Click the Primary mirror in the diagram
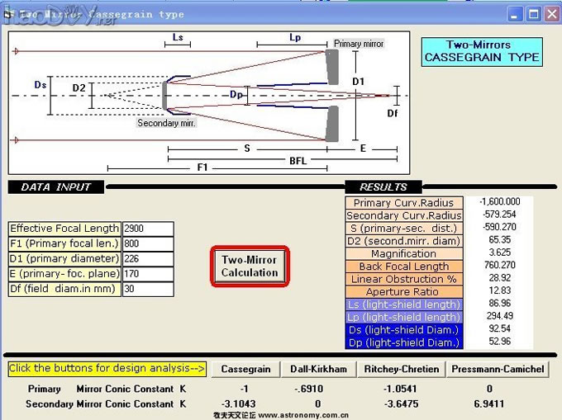The width and height of the screenshot is (562, 420). [332, 68]
